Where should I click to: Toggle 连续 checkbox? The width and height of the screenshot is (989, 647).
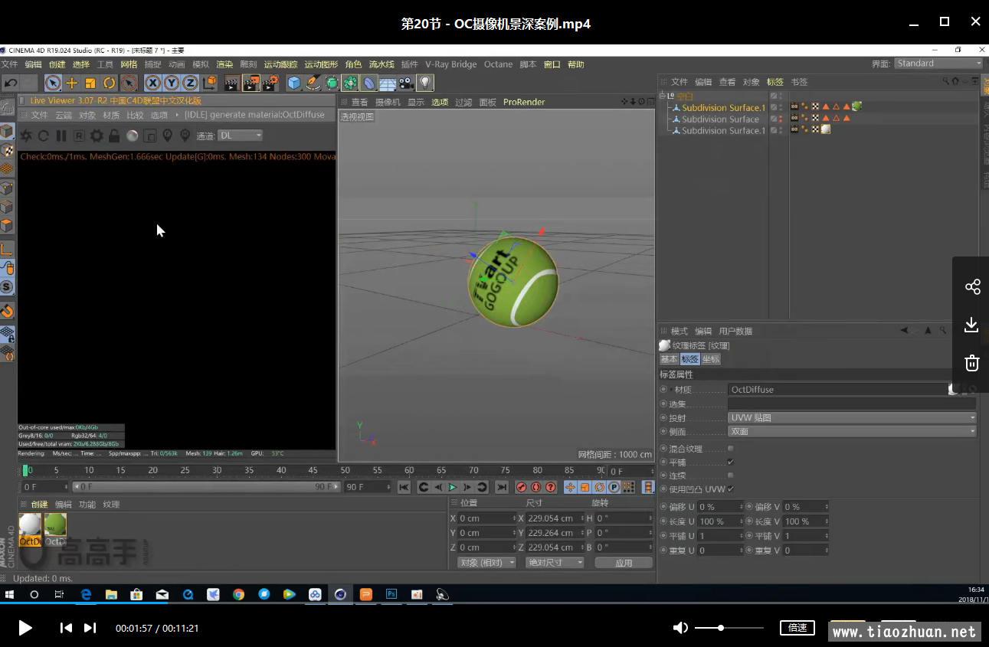click(730, 475)
